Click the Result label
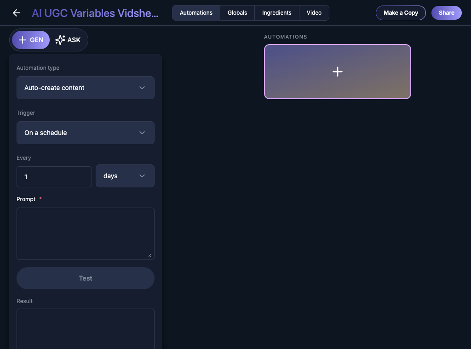This screenshot has width=471, height=349. tap(25, 301)
